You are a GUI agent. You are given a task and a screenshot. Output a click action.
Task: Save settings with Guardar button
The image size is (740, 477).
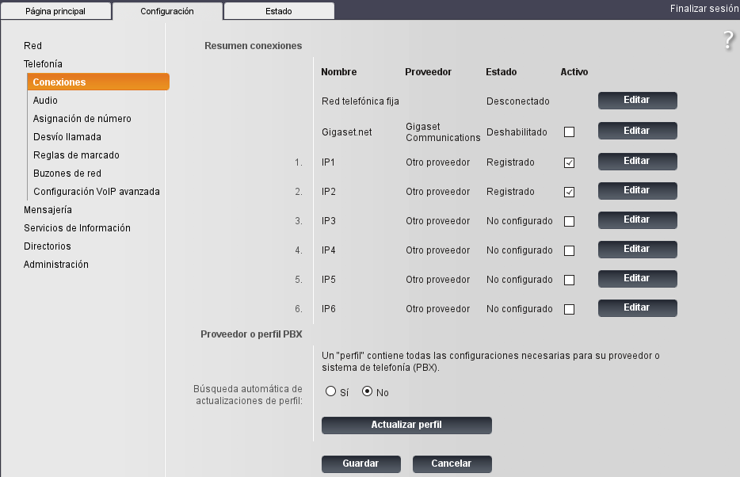click(x=360, y=464)
